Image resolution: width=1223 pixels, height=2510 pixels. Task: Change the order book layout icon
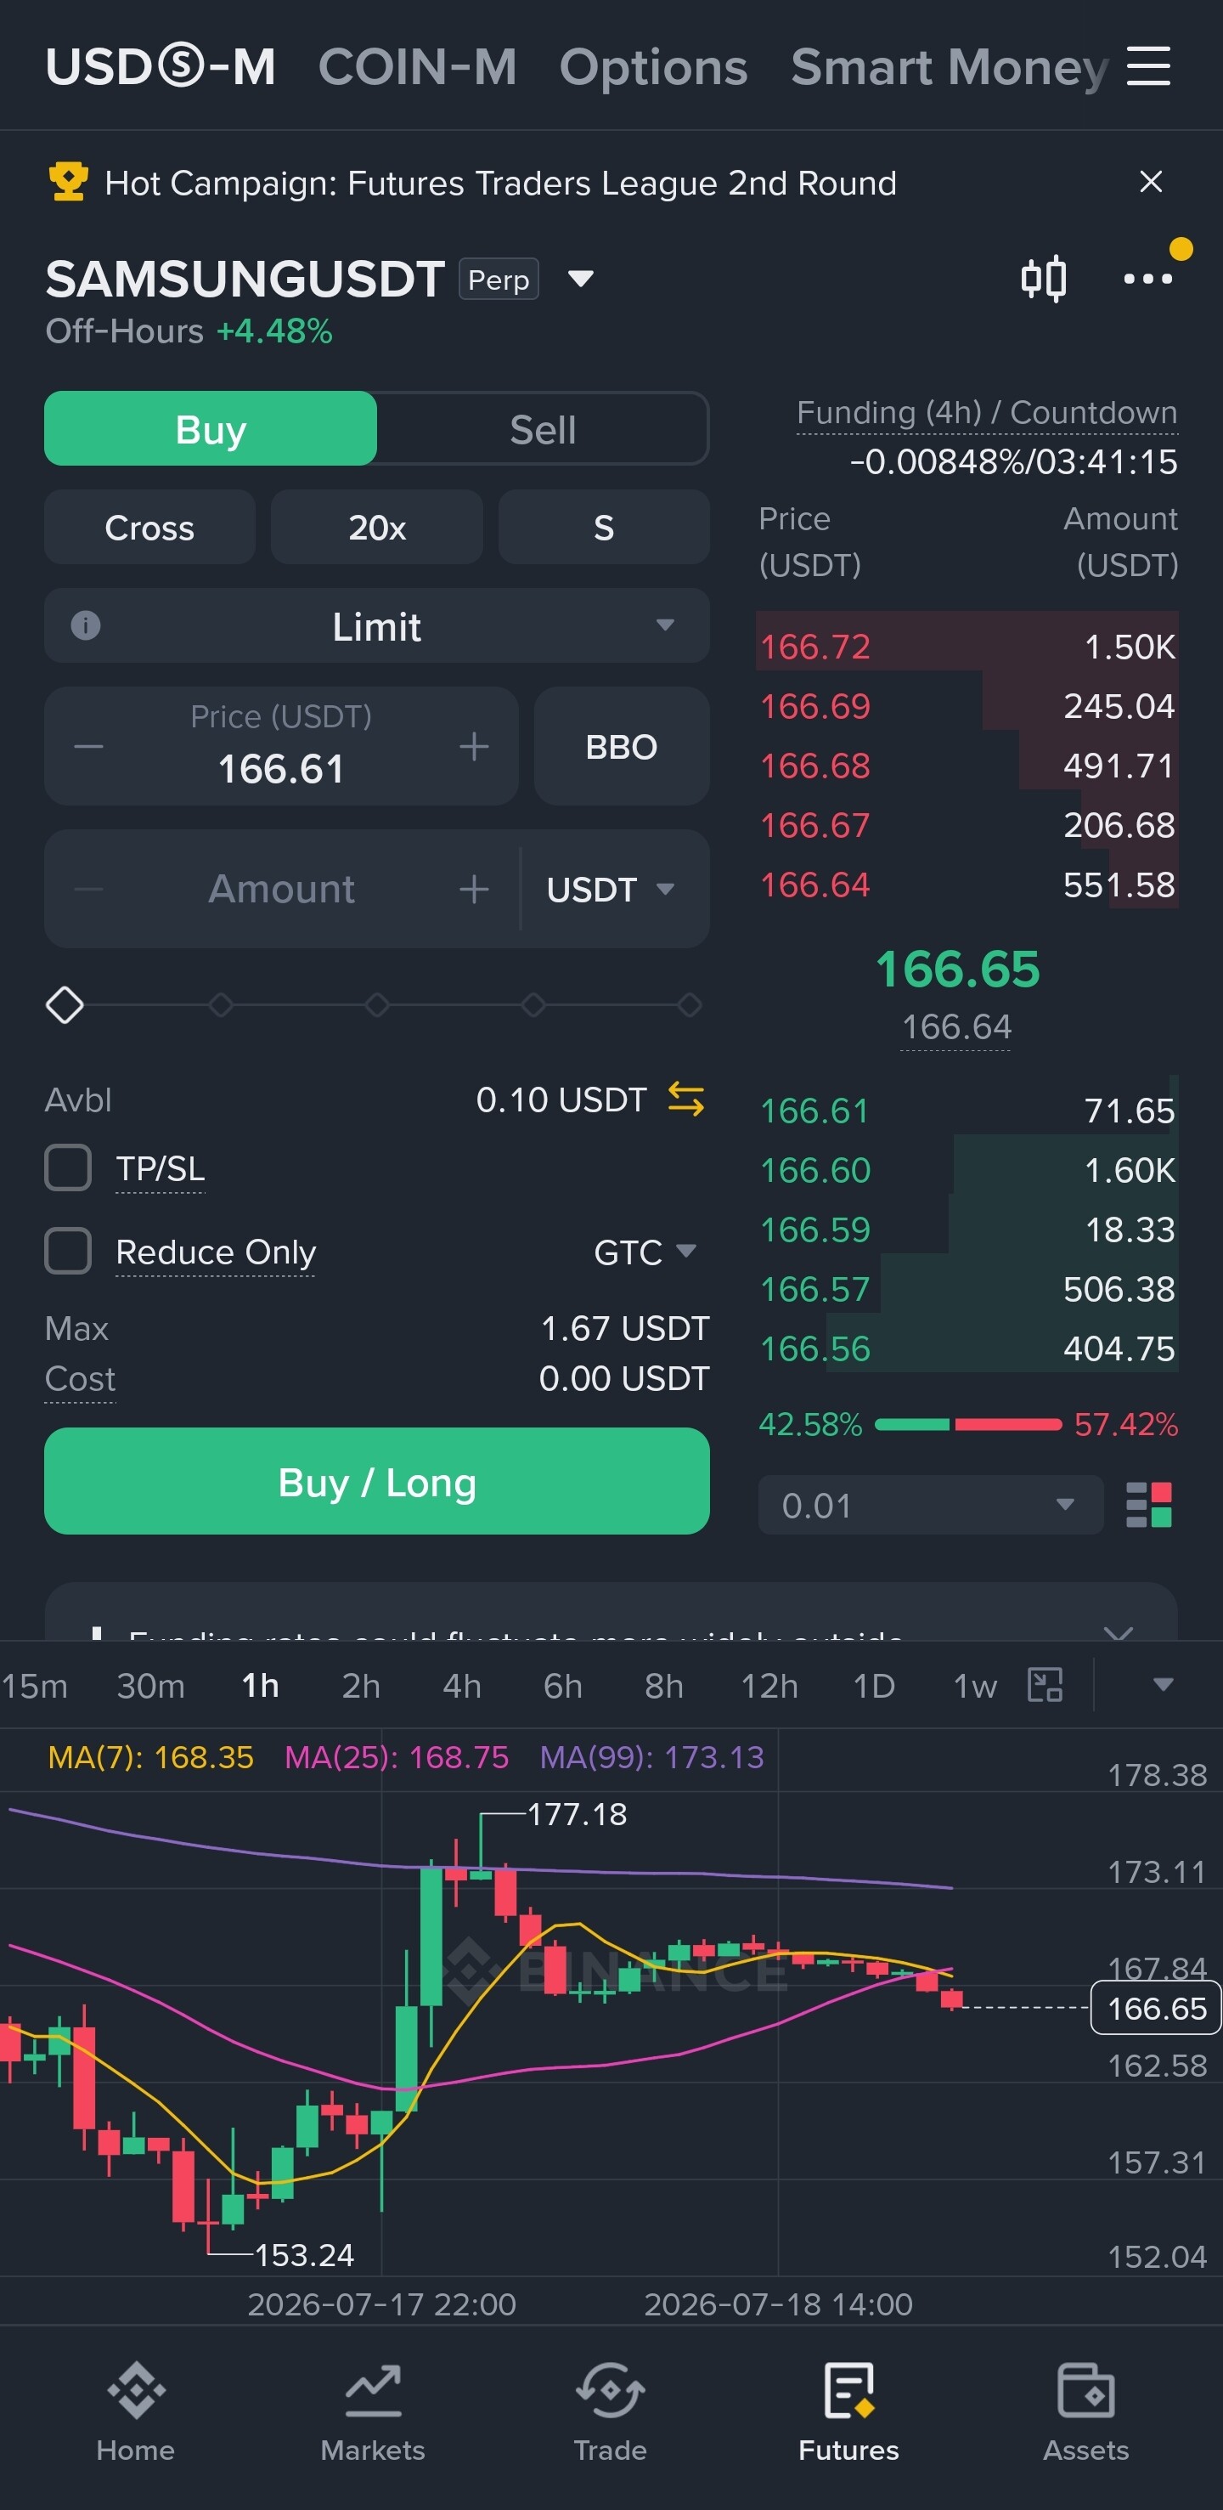click(1149, 1505)
